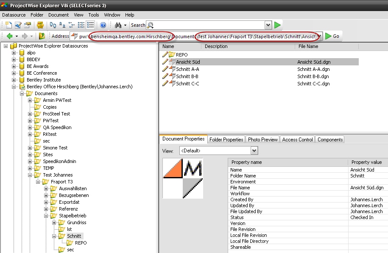The height and width of the screenshot is (253, 388).
Task: Open the Tools menu
Action: [94, 15]
